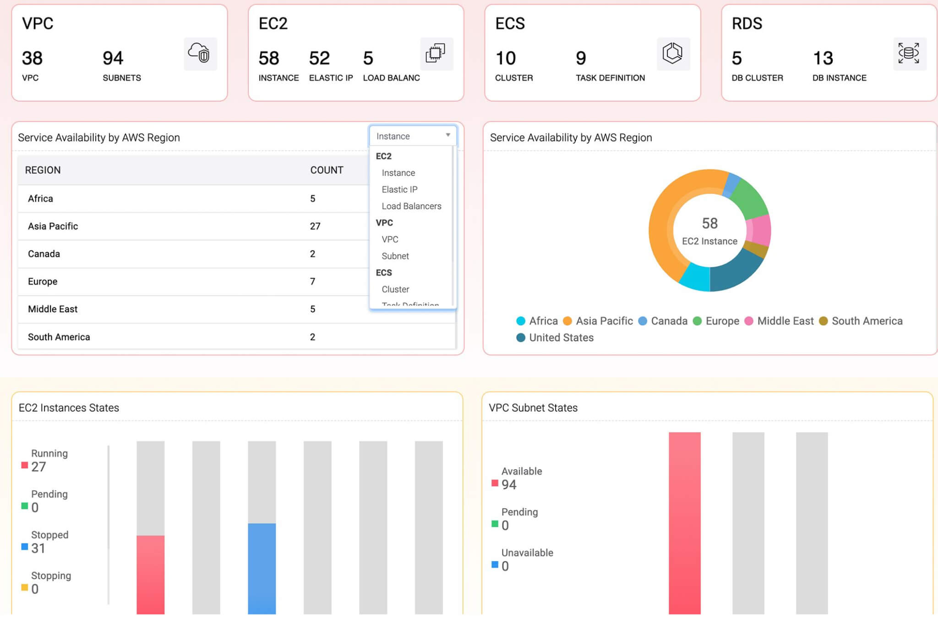Click the RDS database icon
Screen dimensions: 938x625
[910, 54]
